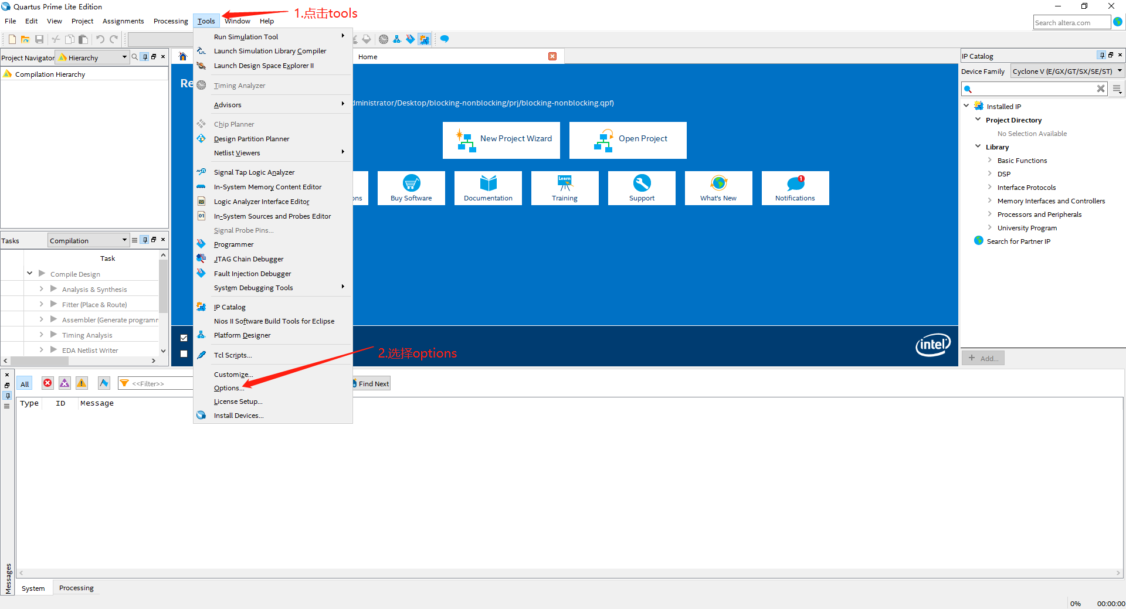Collapse the Installed IP tree node
The image size is (1126, 609).
tap(966, 106)
